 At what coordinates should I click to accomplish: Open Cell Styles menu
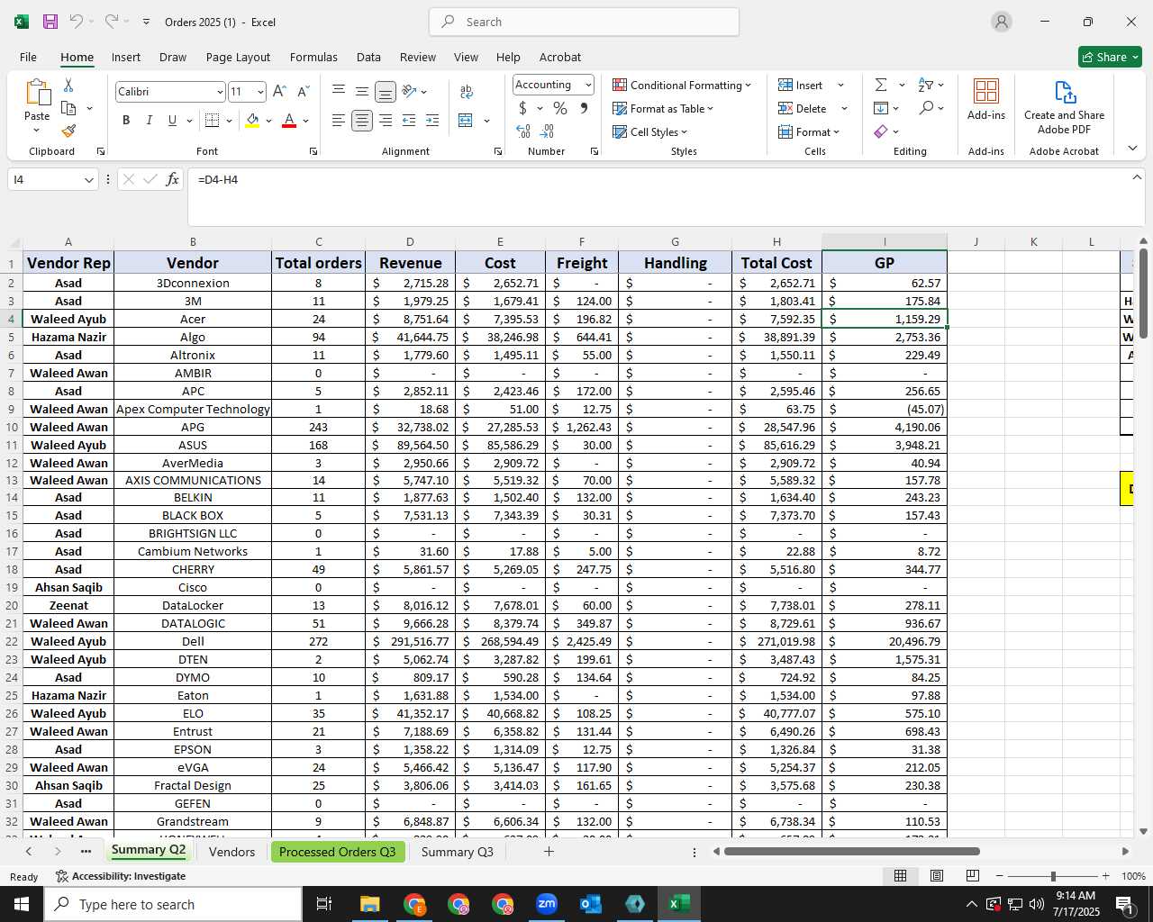click(649, 131)
